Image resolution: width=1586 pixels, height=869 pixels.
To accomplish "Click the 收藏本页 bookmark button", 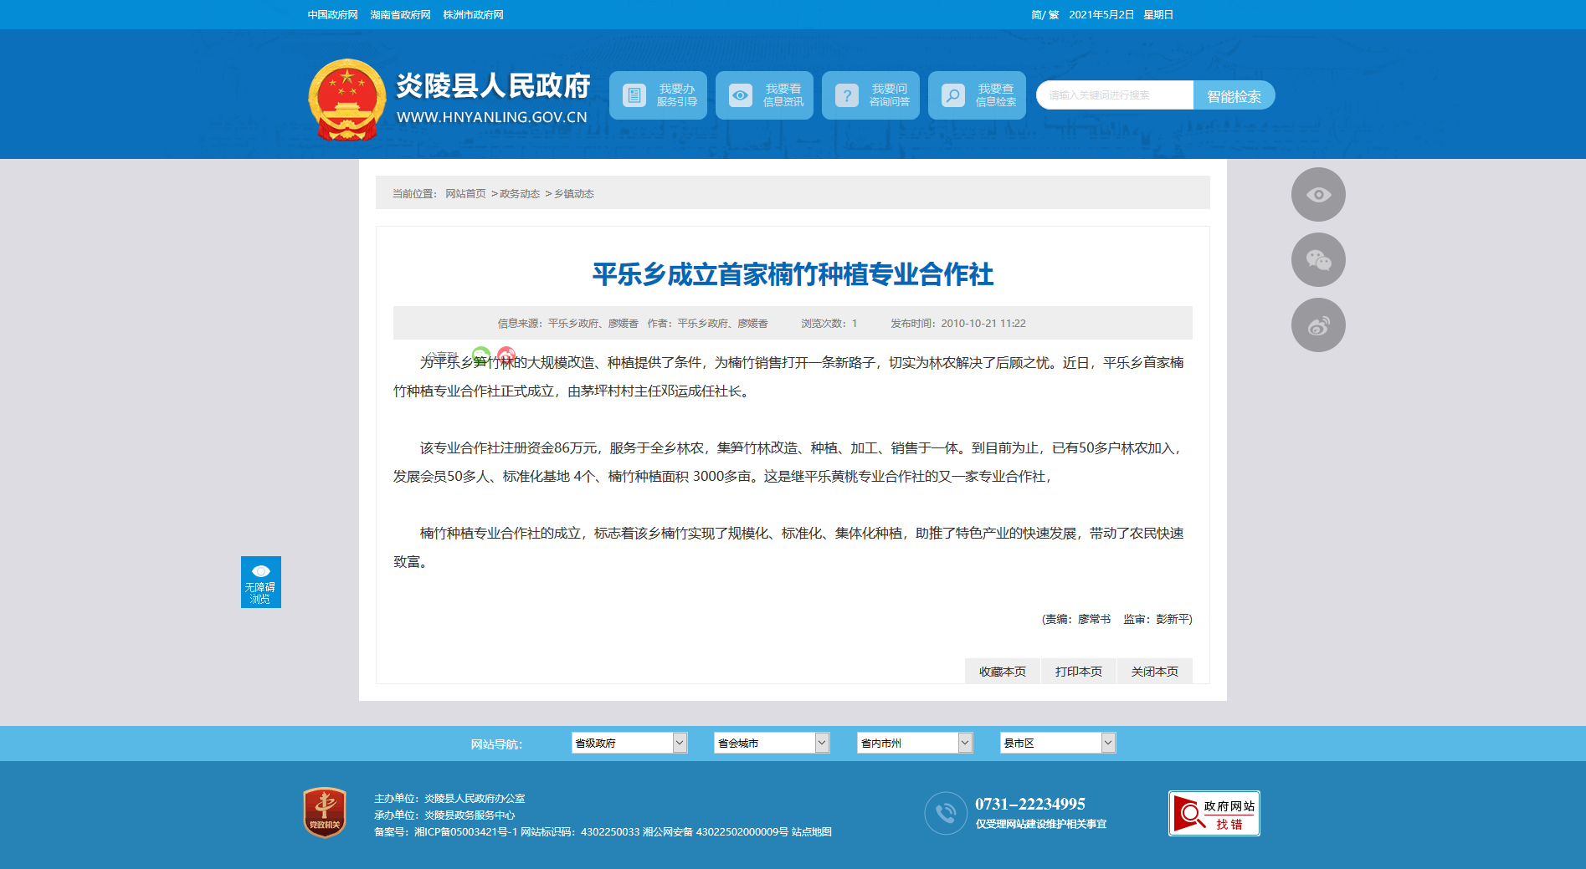I will tap(1003, 672).
